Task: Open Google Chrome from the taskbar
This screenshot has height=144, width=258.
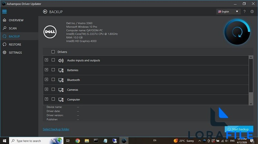Action: pyautogui.click(x=77, y=141)
